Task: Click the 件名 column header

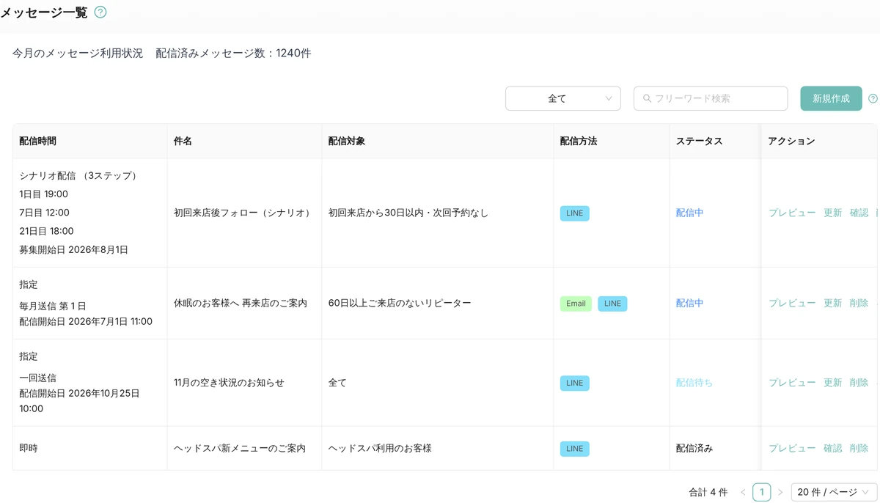Action: (x=244, y=141)
